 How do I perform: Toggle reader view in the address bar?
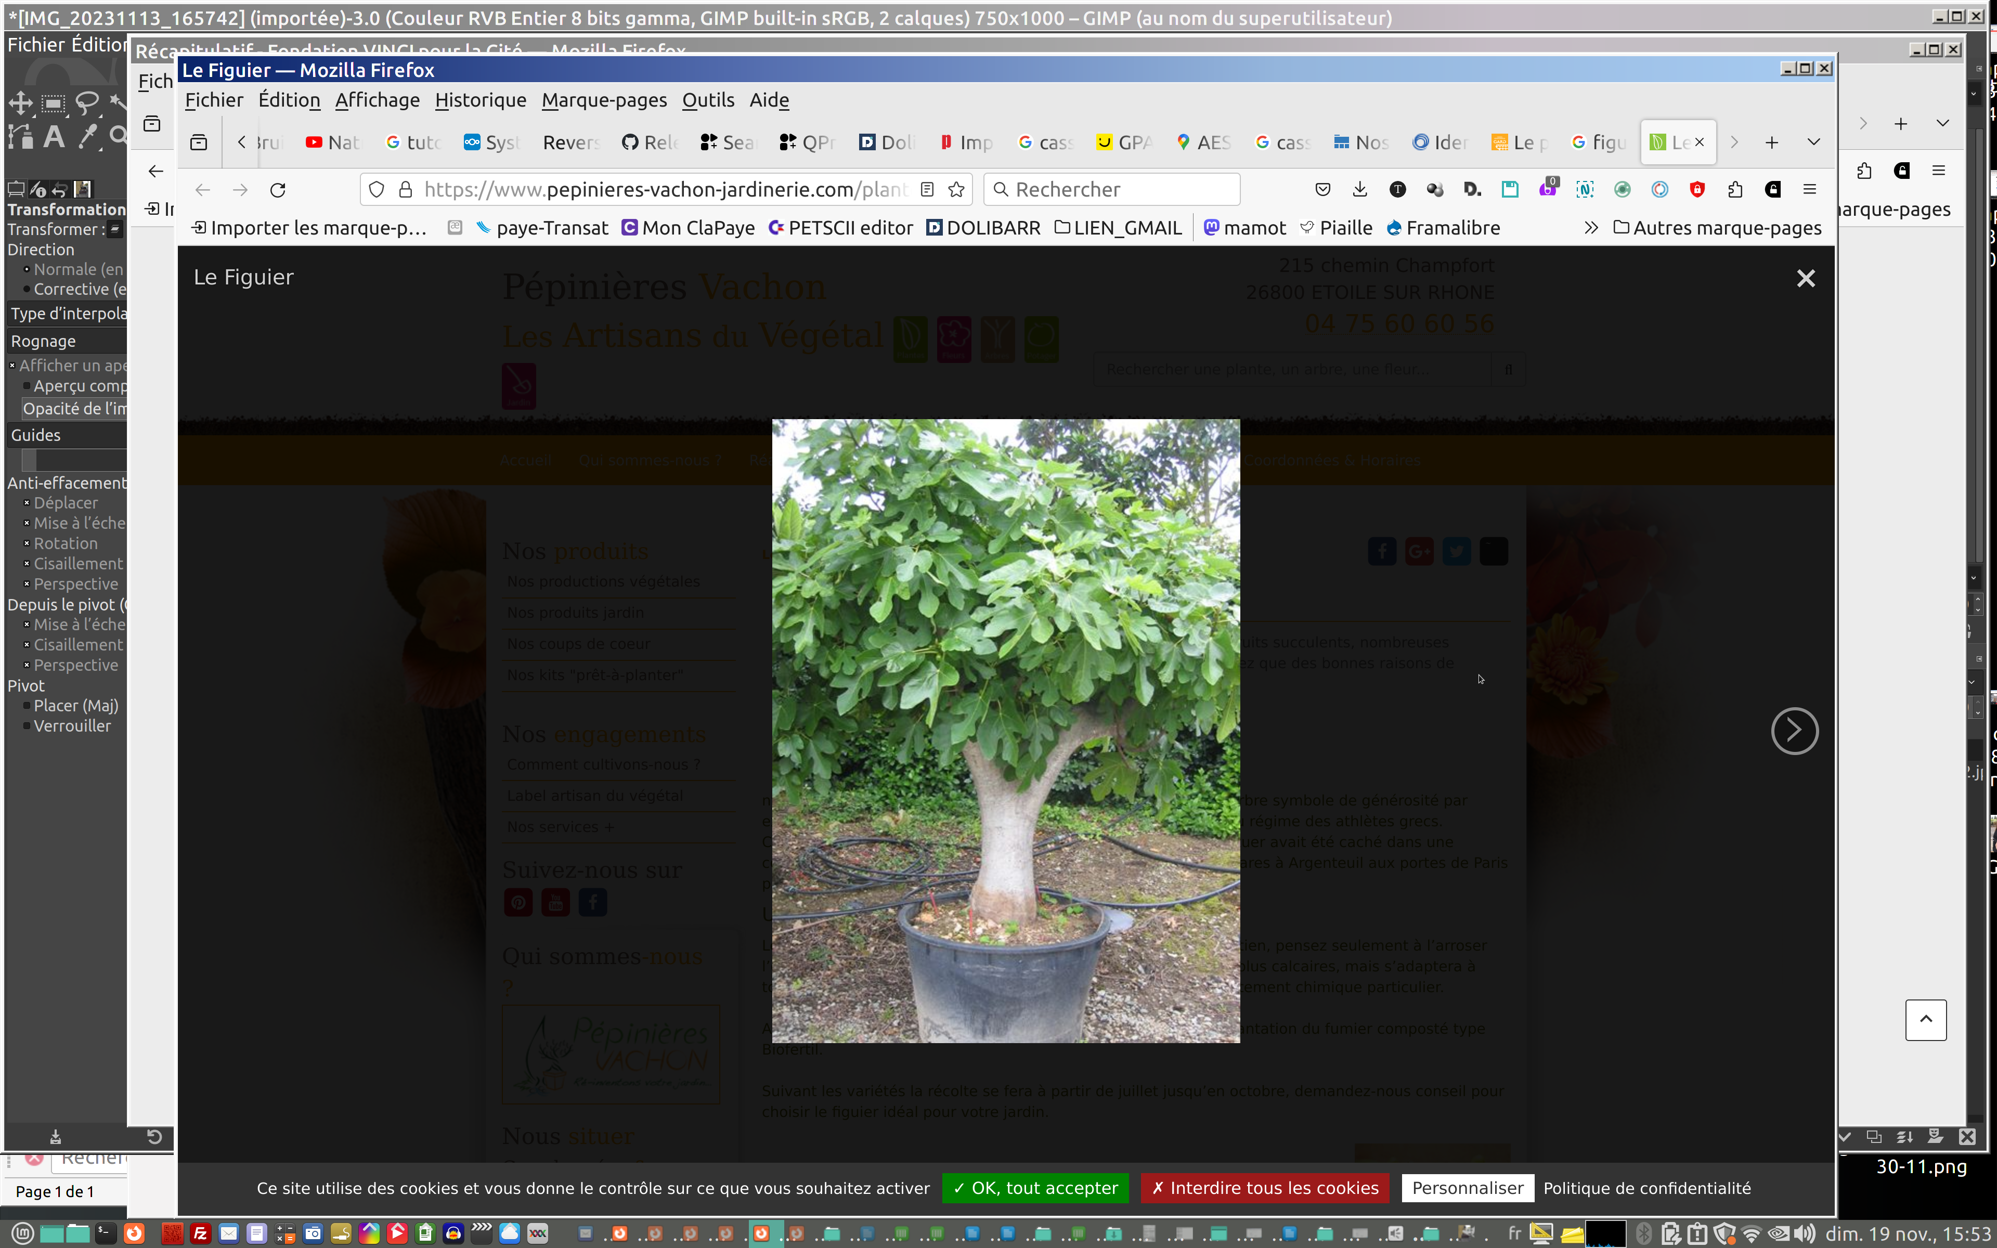(x=928, y=190)
